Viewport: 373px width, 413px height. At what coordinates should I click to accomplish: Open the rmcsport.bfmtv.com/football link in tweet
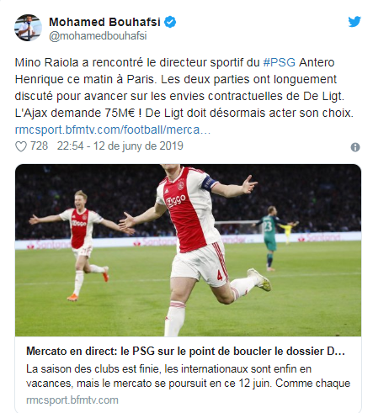(113, 130)
